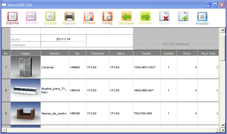Export report as txt file

[x=13, y=18]
